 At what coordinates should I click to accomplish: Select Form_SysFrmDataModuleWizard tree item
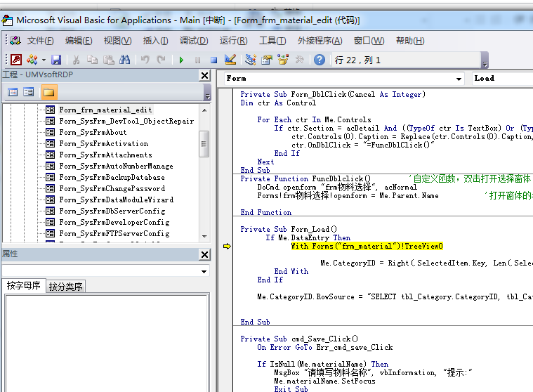coord(117,200)
